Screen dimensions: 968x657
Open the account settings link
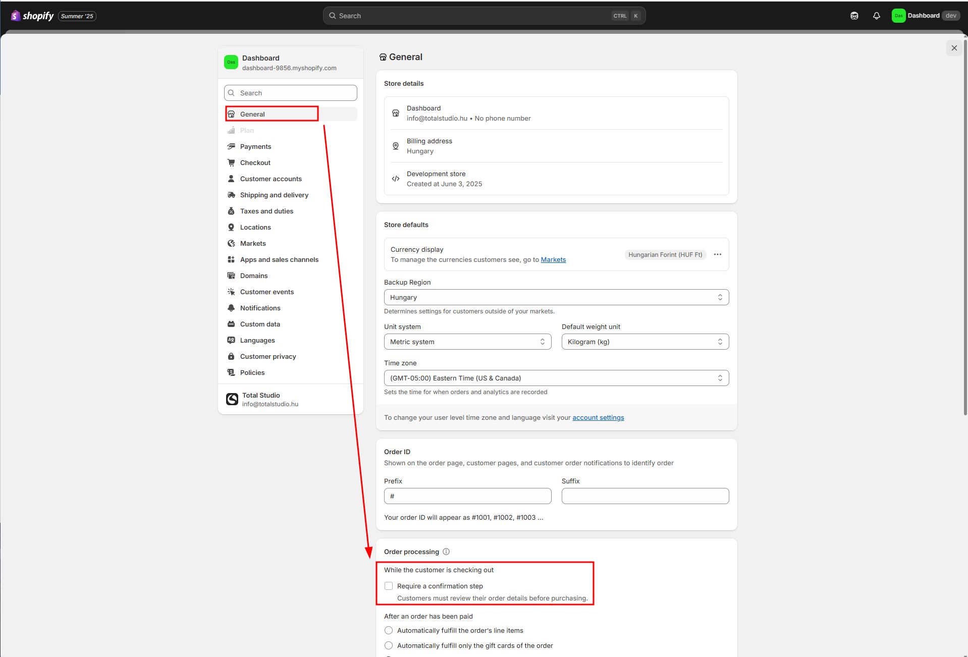[598, 417]
